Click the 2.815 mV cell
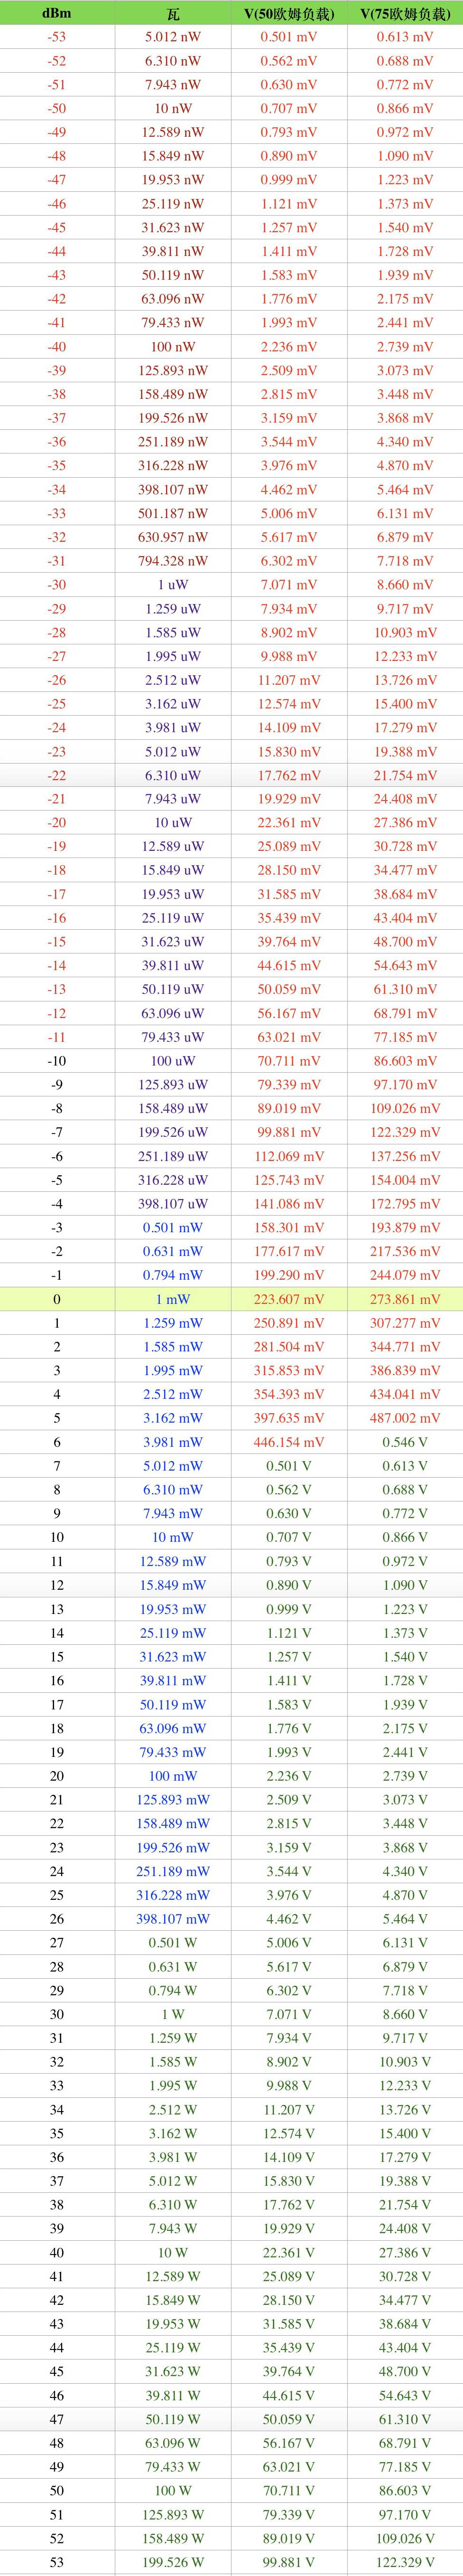 tap(289, 394)
